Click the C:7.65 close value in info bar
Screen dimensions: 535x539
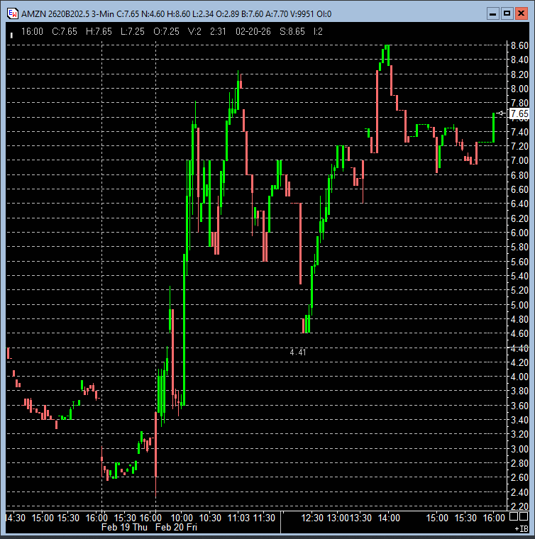pyautogui.click(x=67, y=31)
